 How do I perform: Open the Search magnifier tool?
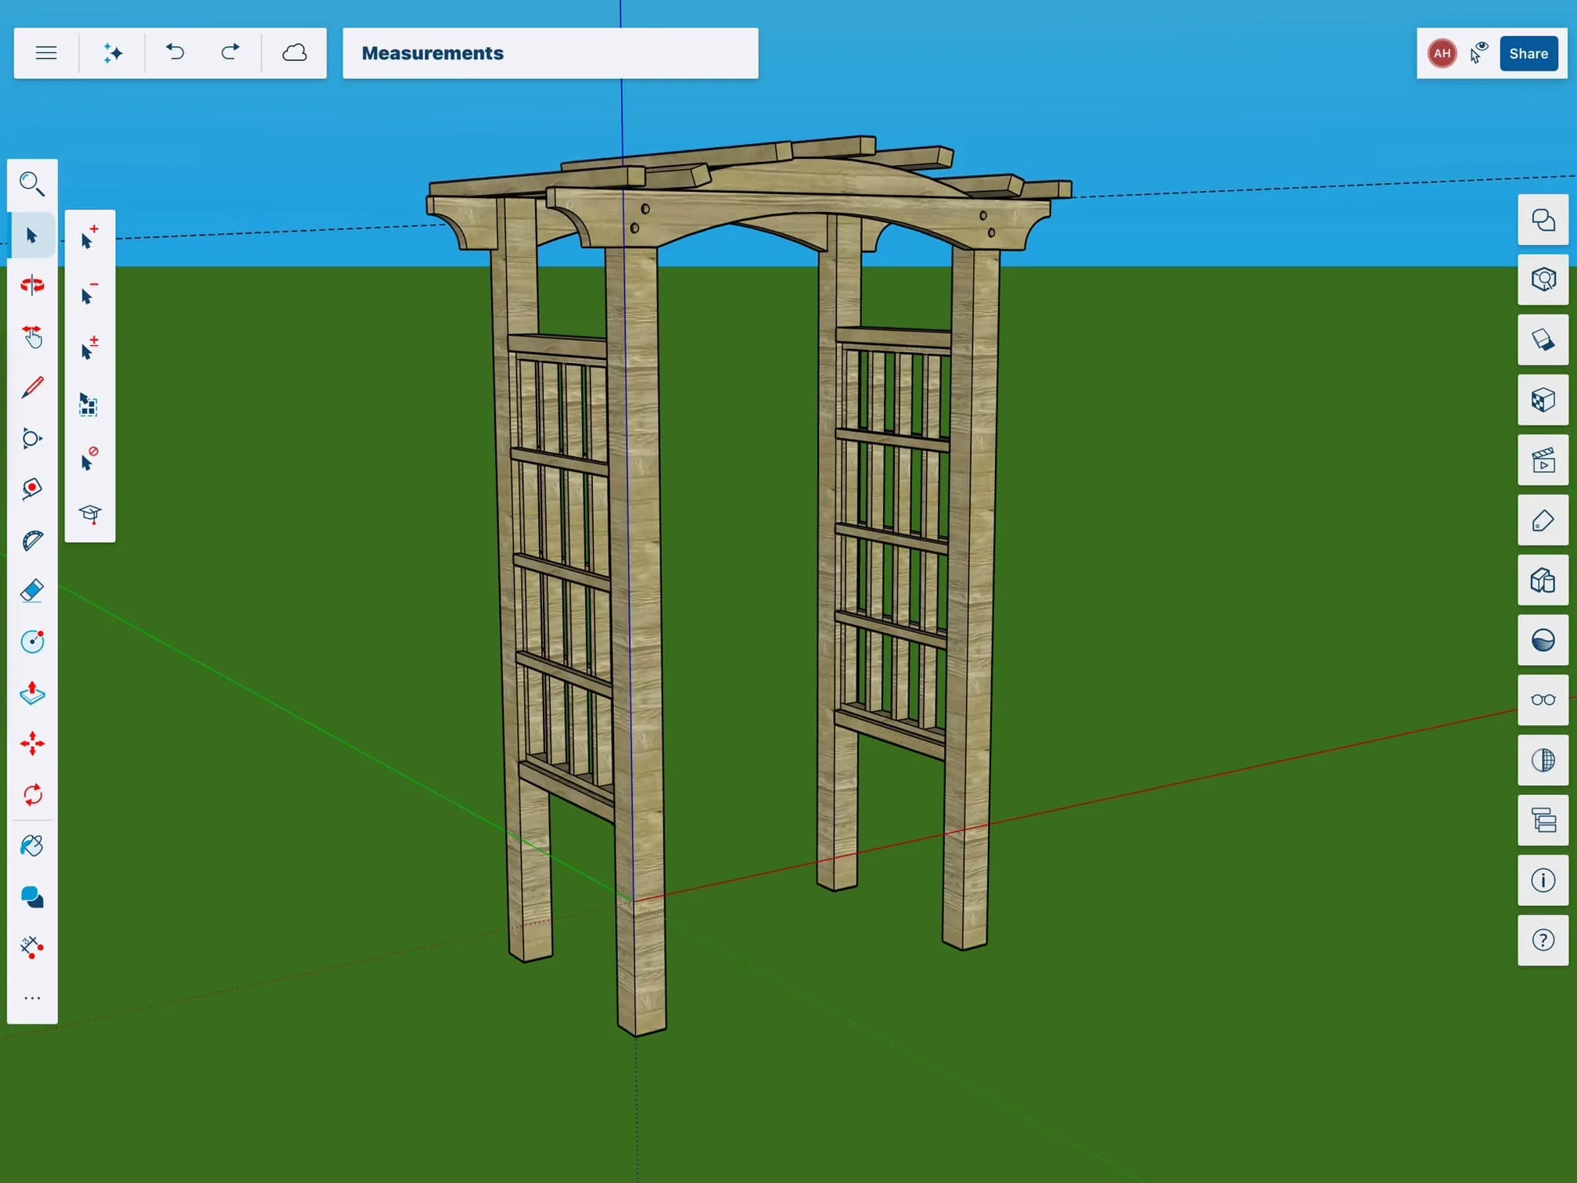click(x=32, y=185)
